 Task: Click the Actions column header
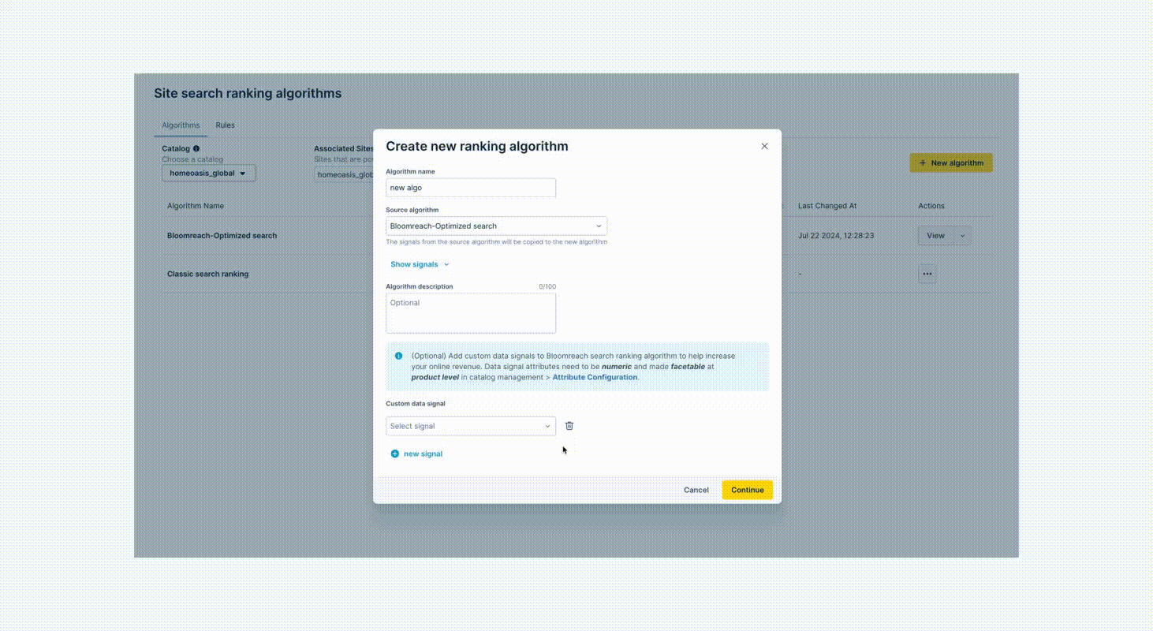(x=931, y=206)
